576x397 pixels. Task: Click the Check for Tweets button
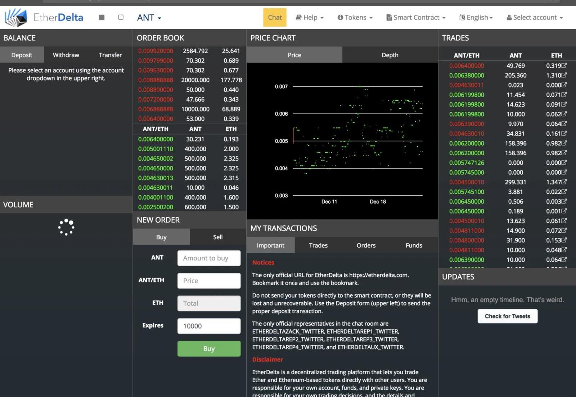click(x=507, y=316)
